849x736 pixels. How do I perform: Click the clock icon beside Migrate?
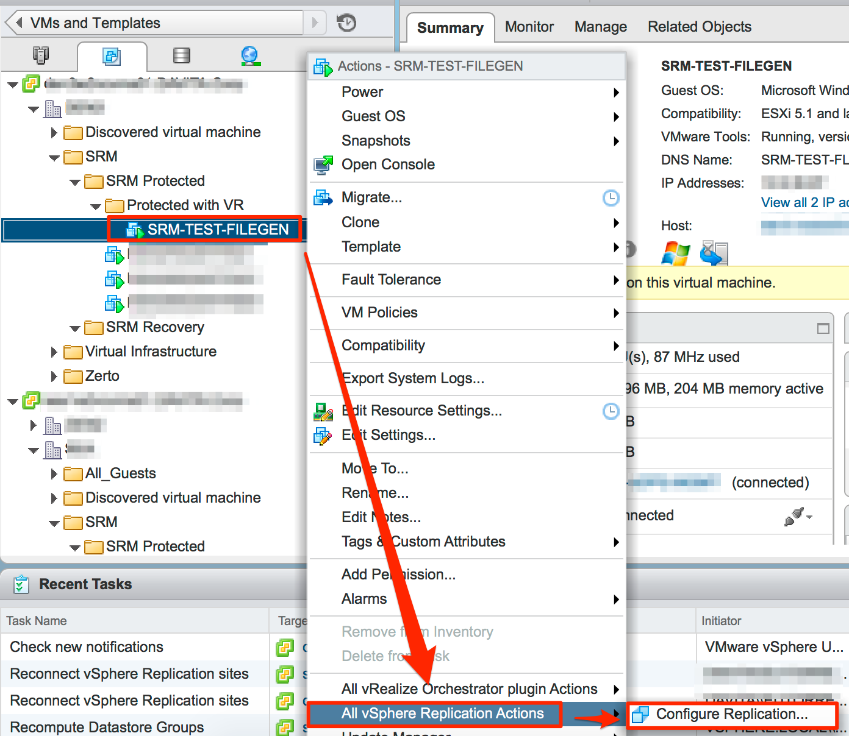pyautogui.click(x=611, y=197)
